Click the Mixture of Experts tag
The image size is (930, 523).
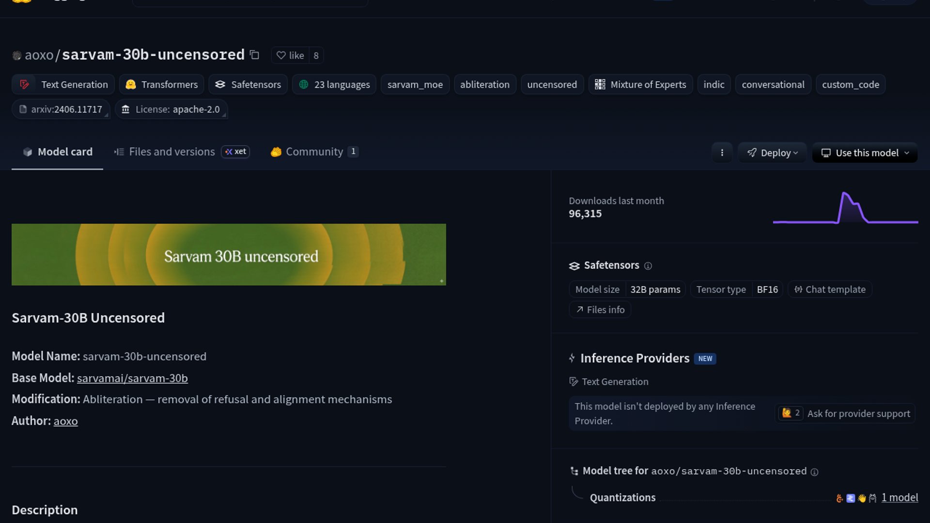tap(640, 85)
